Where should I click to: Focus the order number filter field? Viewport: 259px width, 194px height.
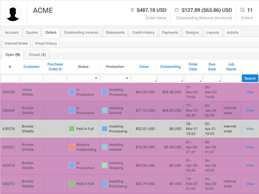coord(10,78)
